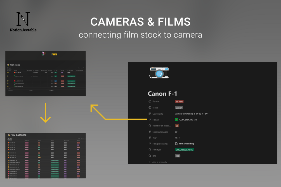The height and width of the screenshot is (187, 281).
Task: Click the Film type rollup icon
Action: [x=150, y=150]
